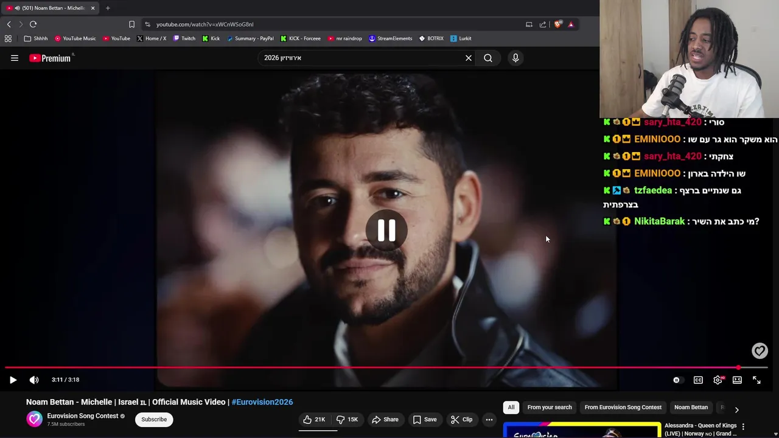The image size is (779, 438).
Task: Create a Clip of video
Action: point(461,419)
